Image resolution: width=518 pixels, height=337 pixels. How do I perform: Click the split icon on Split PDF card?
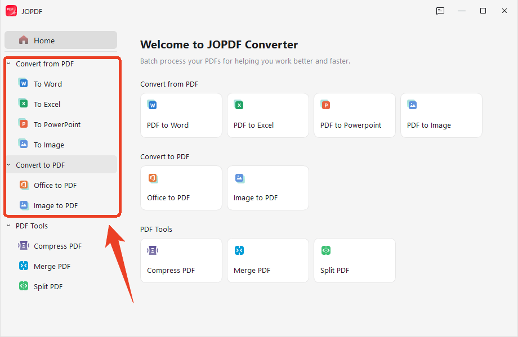tap(326, 250)
